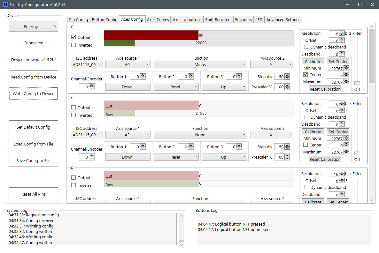Viewport: 379px width, 253px height.
Task: Open Y axis source 1 dropdown showing A2
Action: pos(128,135)
